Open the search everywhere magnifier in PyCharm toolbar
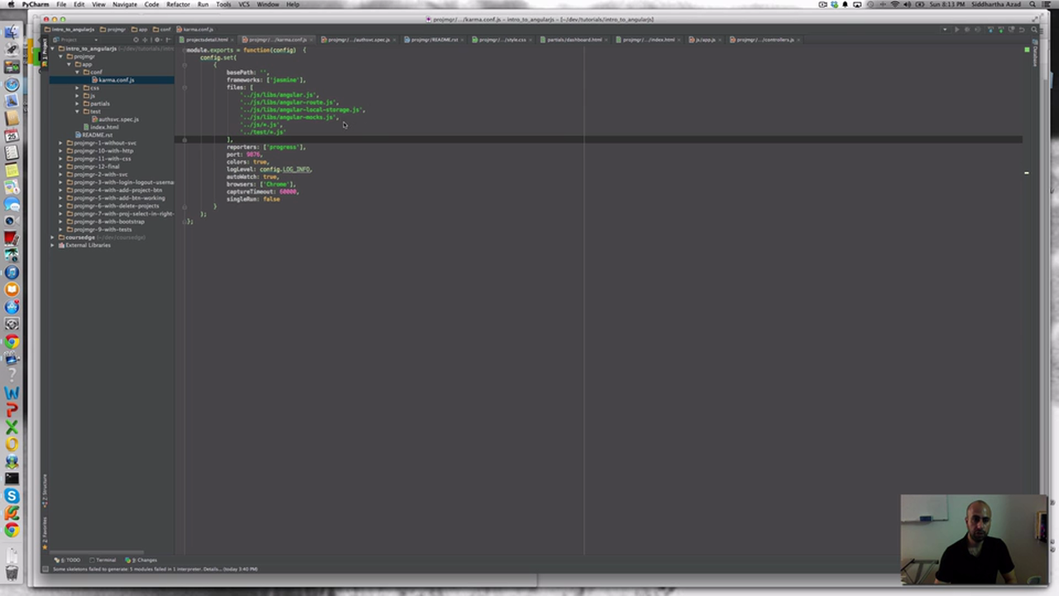The image size is (1059, 596). click(1034, 29)
